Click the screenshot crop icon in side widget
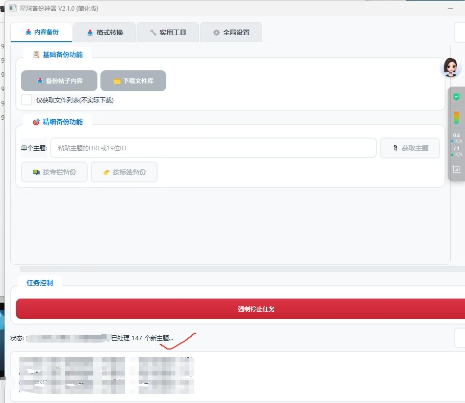This screenshot has height=403, width=465. (x=456, y=169)
